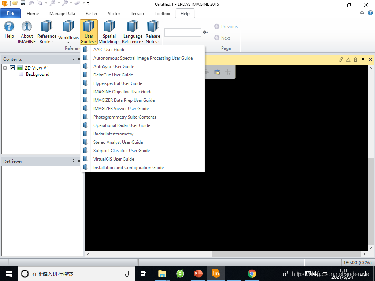Click the lock icon in view header
375x281 pixels.
coord(356,60)
